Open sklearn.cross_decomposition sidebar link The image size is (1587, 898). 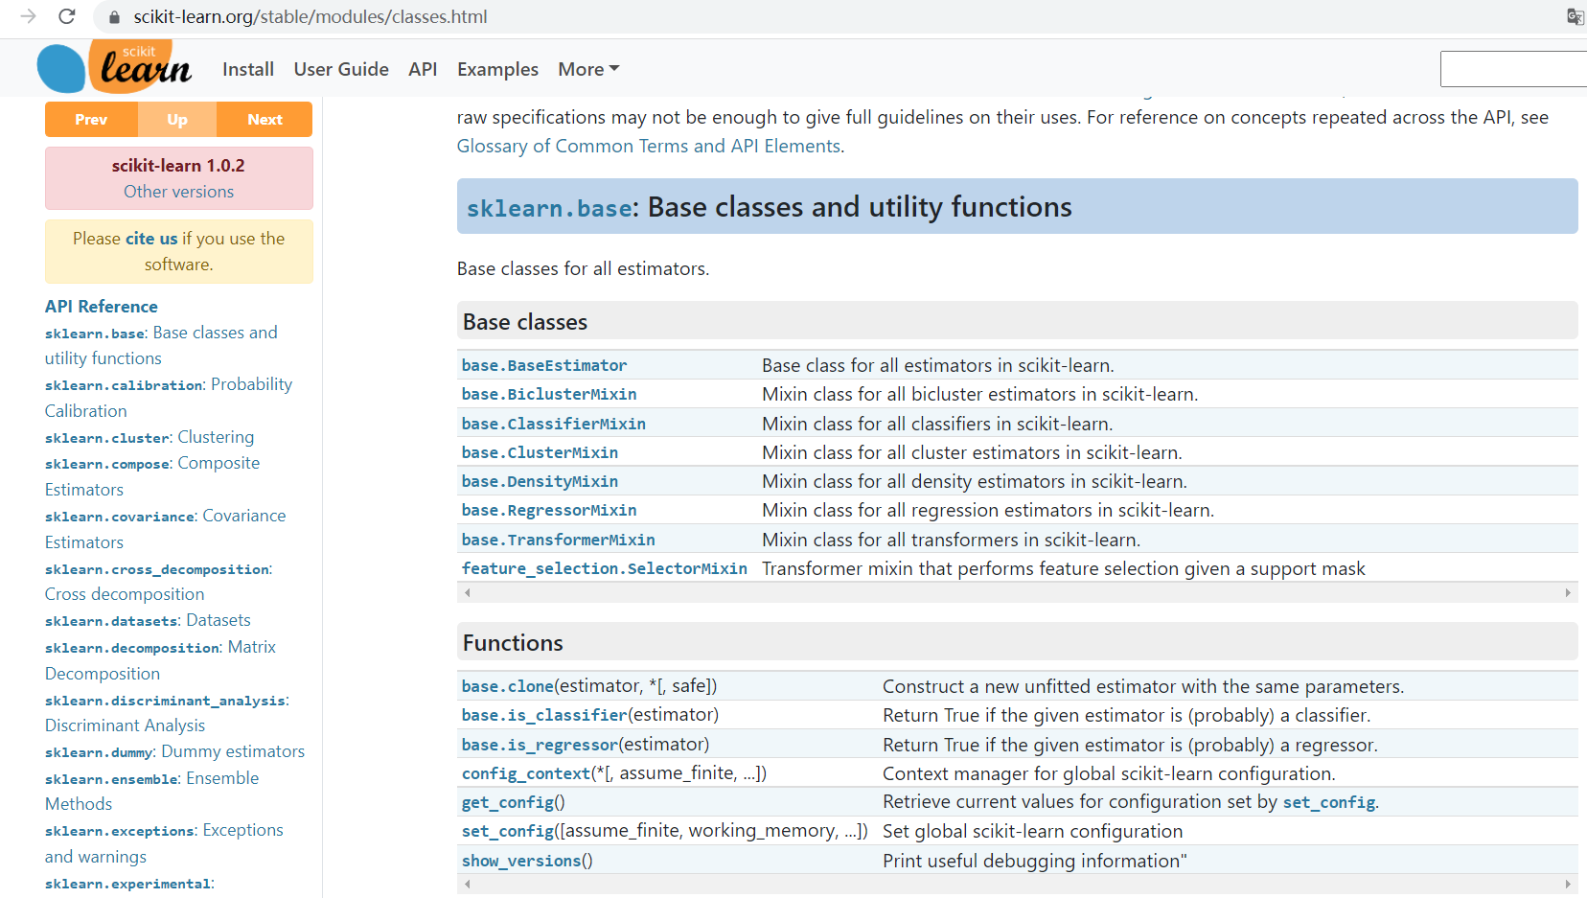[x=158, y=582]
